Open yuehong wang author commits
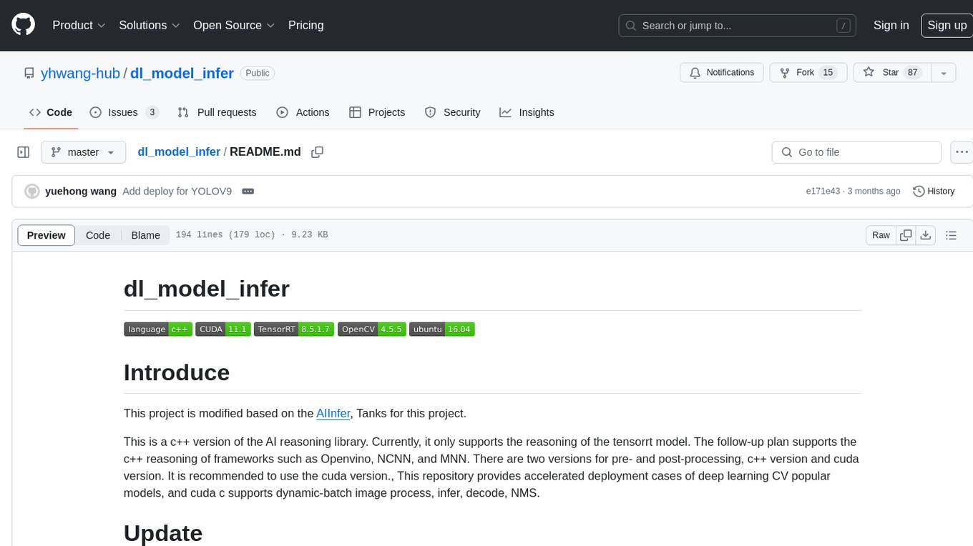The image size is (973, 546). pos(81,192)
